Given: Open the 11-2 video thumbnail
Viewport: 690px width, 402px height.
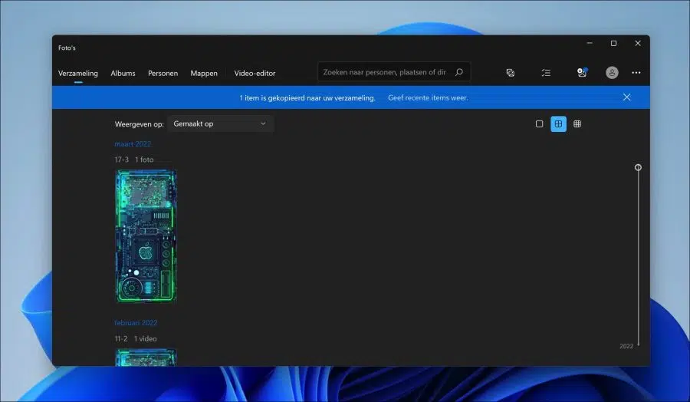Looking at the screenshot, I should [x=146, y=358].
